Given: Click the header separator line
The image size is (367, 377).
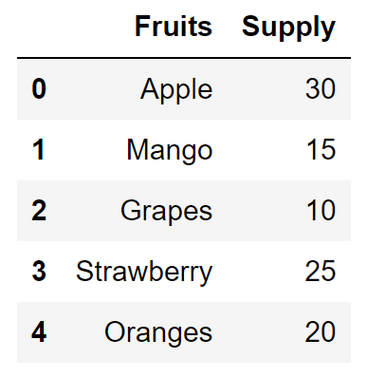Looking at the screenshot, I should tap(184, 58).
